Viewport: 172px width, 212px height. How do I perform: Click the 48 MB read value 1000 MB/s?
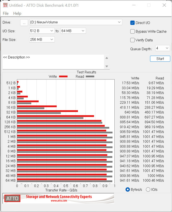point(156,175)
